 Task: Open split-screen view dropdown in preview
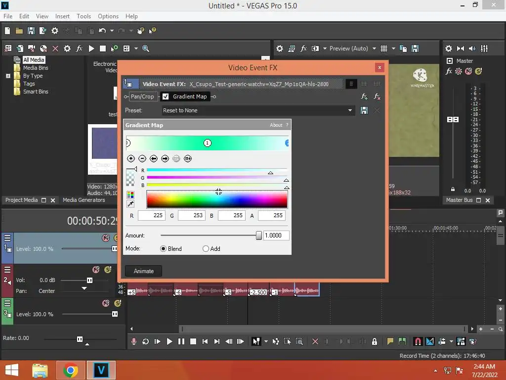325,48
